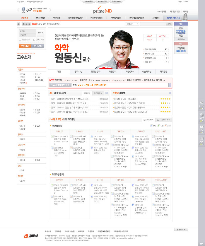The height and width of the screenshot is (246, 205).
Task: Click 오늘의 업데이트 인강 ticker text
Action: click(x=92, y=85)
